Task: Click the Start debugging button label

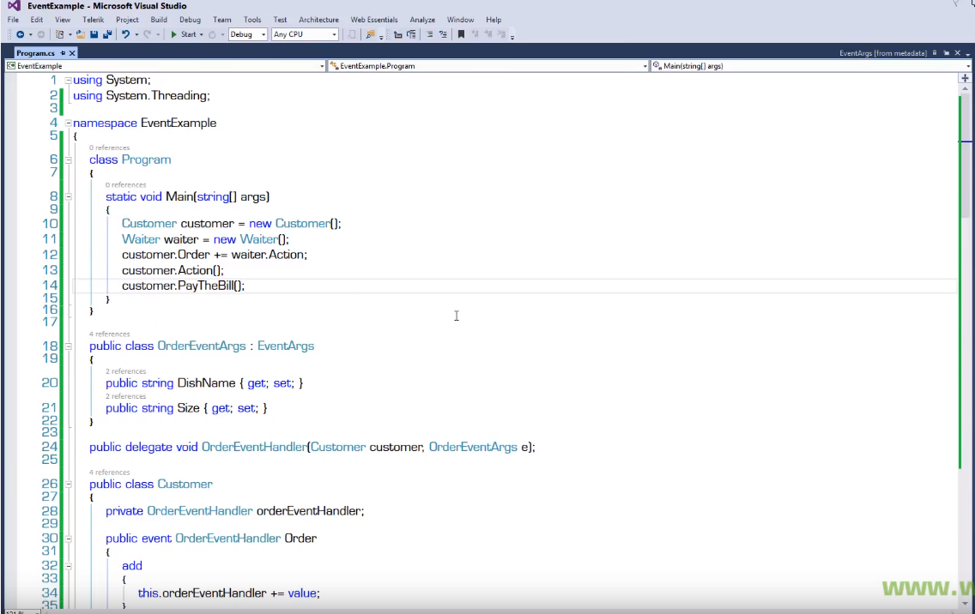Action: pos(189,35)
